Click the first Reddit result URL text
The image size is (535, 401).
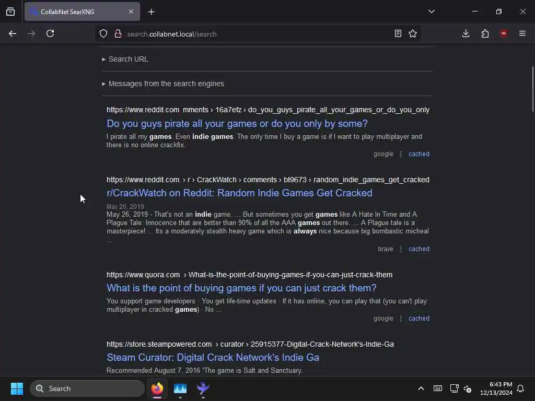point(268,110)
